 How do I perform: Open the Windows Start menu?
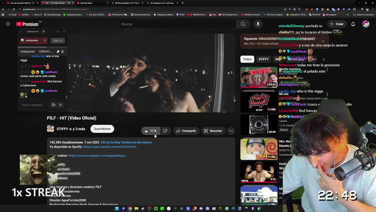point(117,208)
